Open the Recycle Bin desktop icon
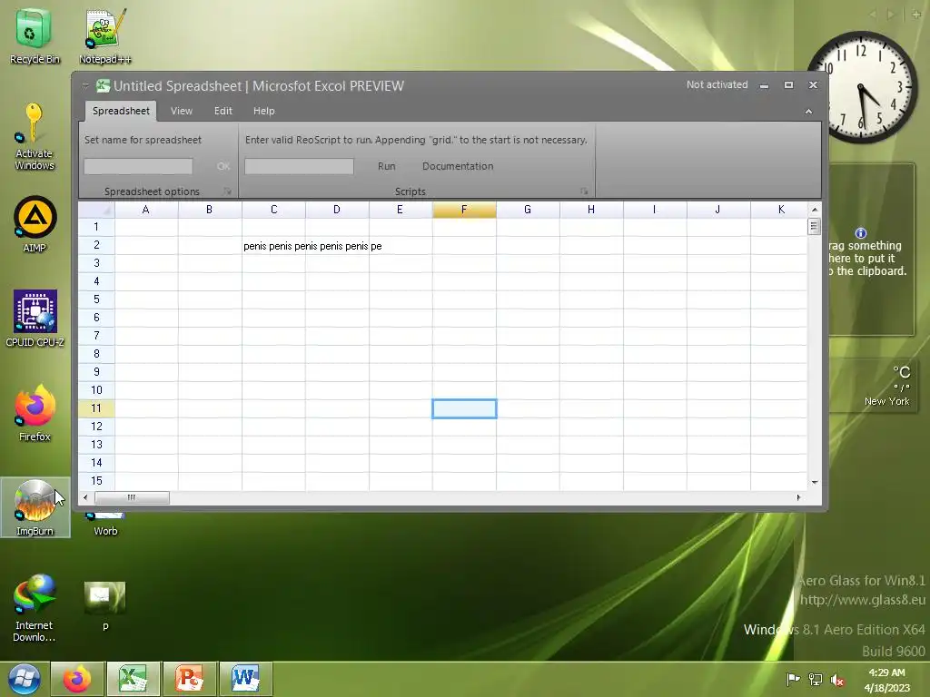Screen dimensions: 930x697 [x=35, y=35]
